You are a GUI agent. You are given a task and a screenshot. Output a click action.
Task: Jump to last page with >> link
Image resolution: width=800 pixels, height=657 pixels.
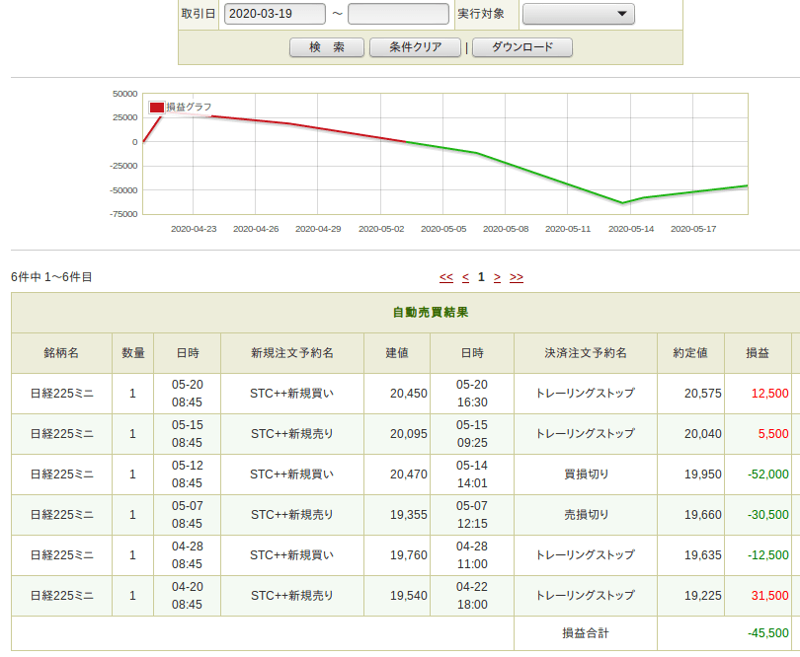pyautogui.click(x=517, y=278)
